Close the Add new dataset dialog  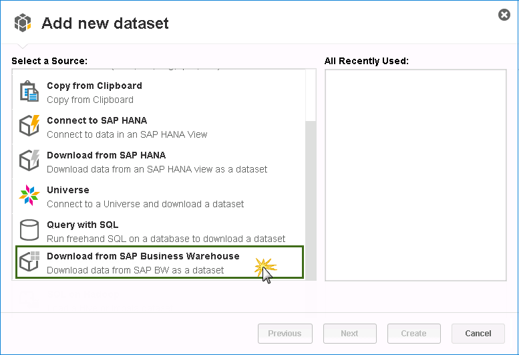504,15
